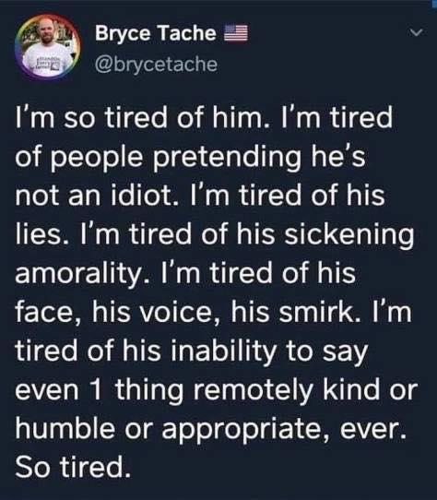Select the tweet line starting "I'm so tired of him"
The height and width of the screenshot is (500, 437).
click(x=204, y=117)
